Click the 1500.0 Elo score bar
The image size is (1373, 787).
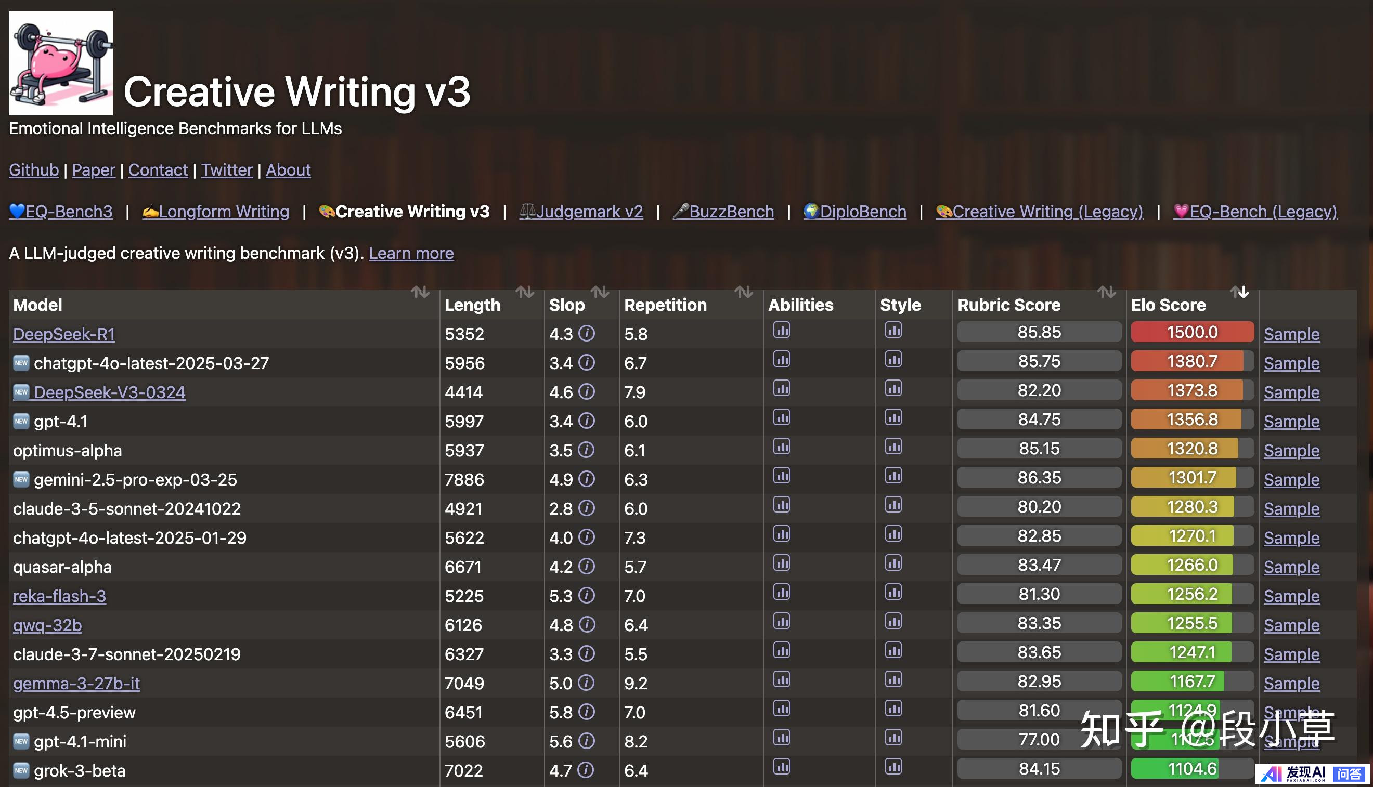pos(1192,332)
